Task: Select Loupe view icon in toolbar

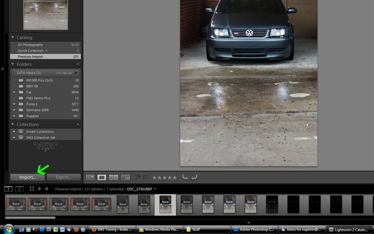Action: [x=102, y=177]
